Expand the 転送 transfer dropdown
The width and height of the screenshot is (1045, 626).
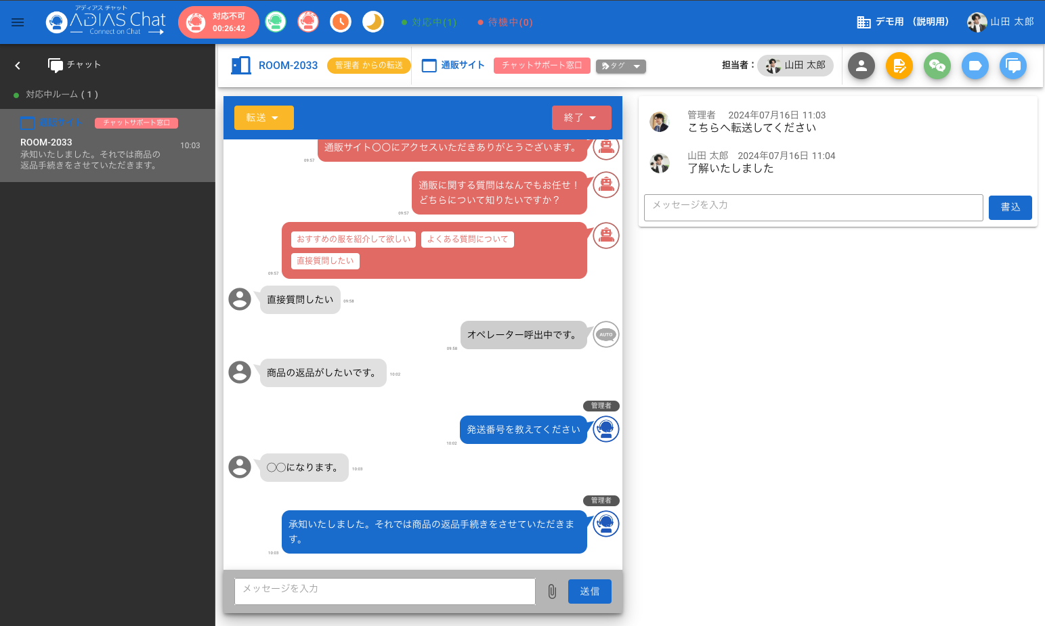[x=263, y=118]
